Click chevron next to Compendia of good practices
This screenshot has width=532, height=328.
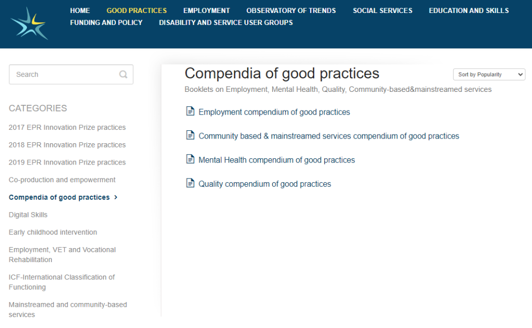click(x=116, y=197)
